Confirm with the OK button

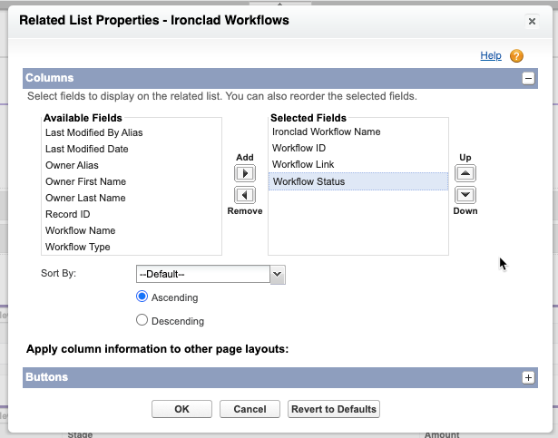(181, 409)
